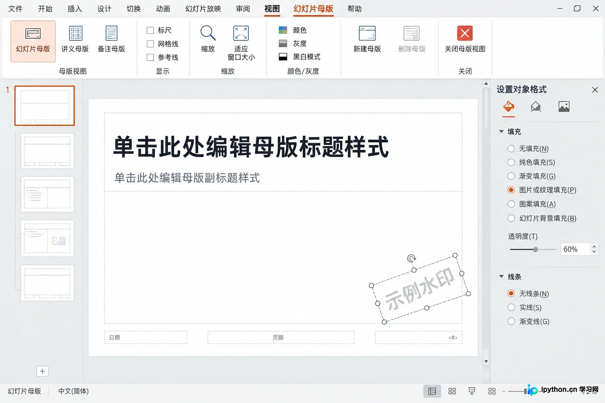Select 幻灯片背景填充(B) radio button
Image resolution: width=605 pixels, height=403 pixels.
[511, 218]
